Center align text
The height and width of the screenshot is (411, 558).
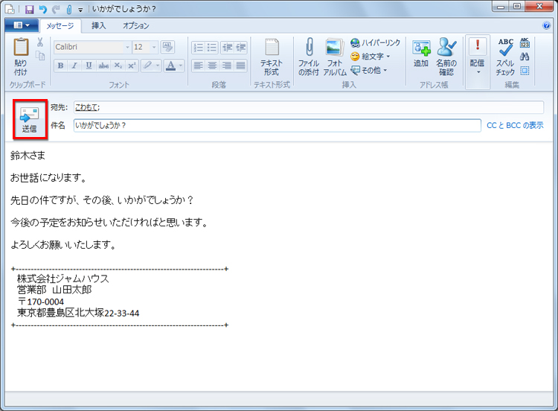click(212, 66)
